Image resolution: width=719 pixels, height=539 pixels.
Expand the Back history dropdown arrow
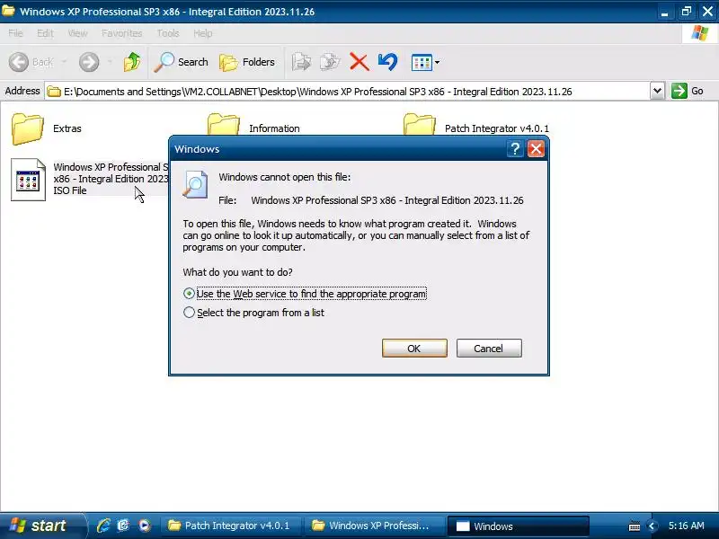[64, 62]
